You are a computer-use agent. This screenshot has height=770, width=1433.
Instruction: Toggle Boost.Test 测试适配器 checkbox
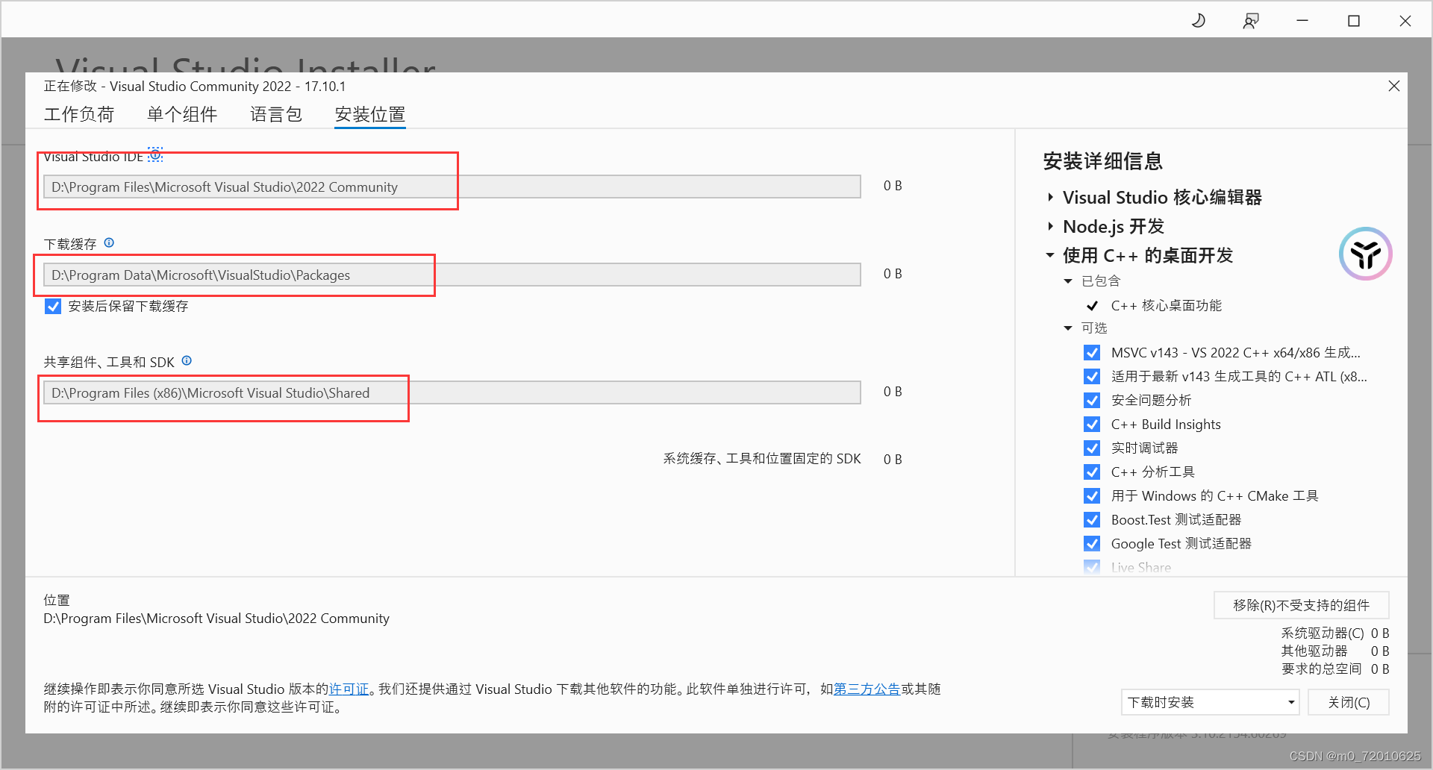[1092, 519]
